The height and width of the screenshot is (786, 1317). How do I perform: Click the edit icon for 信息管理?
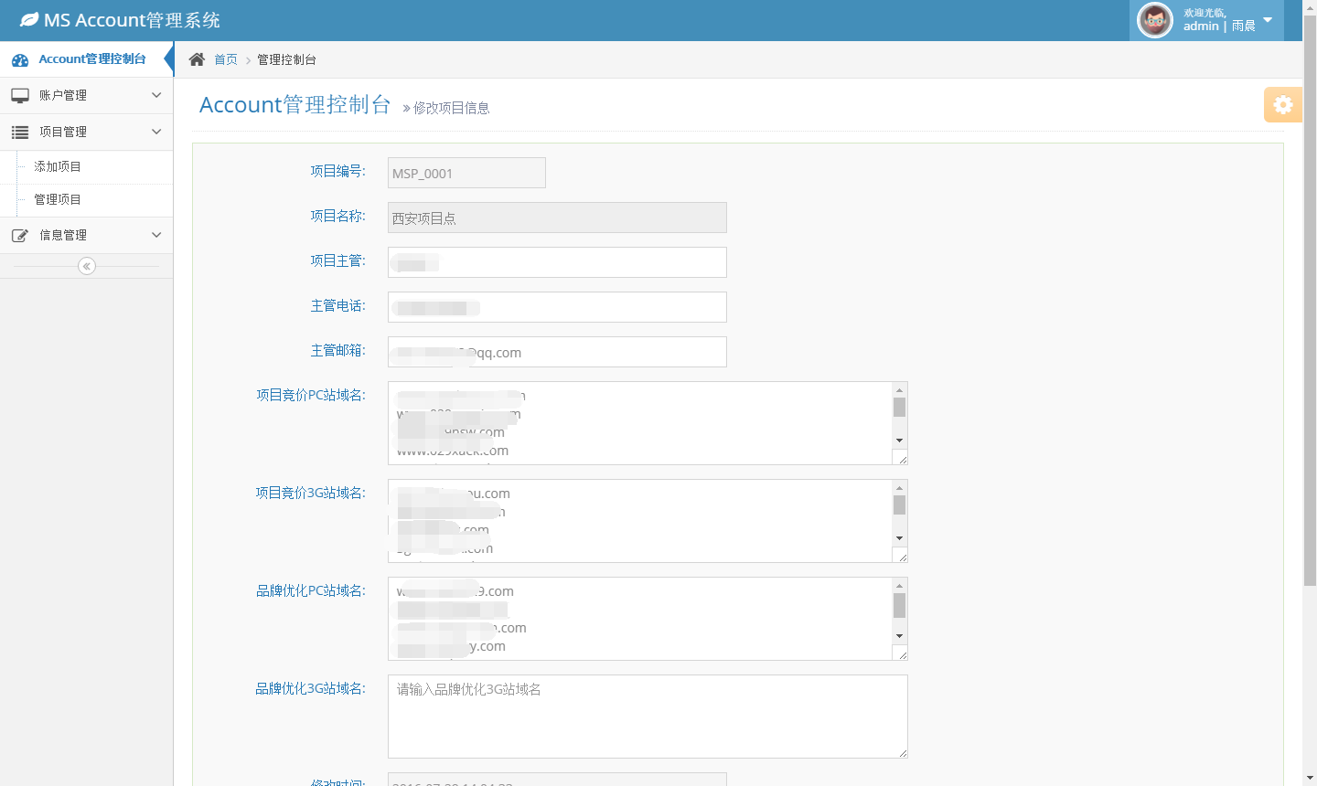click(x=20, y=236)
